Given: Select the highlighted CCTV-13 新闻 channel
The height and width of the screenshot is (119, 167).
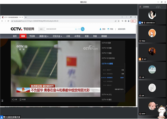Looking at the screenshot, I should pos(107,64).
